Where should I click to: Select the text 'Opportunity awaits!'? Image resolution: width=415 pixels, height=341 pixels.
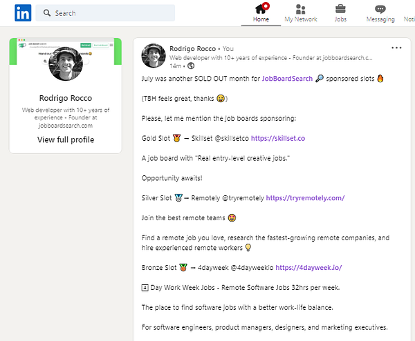click(172, 178)
